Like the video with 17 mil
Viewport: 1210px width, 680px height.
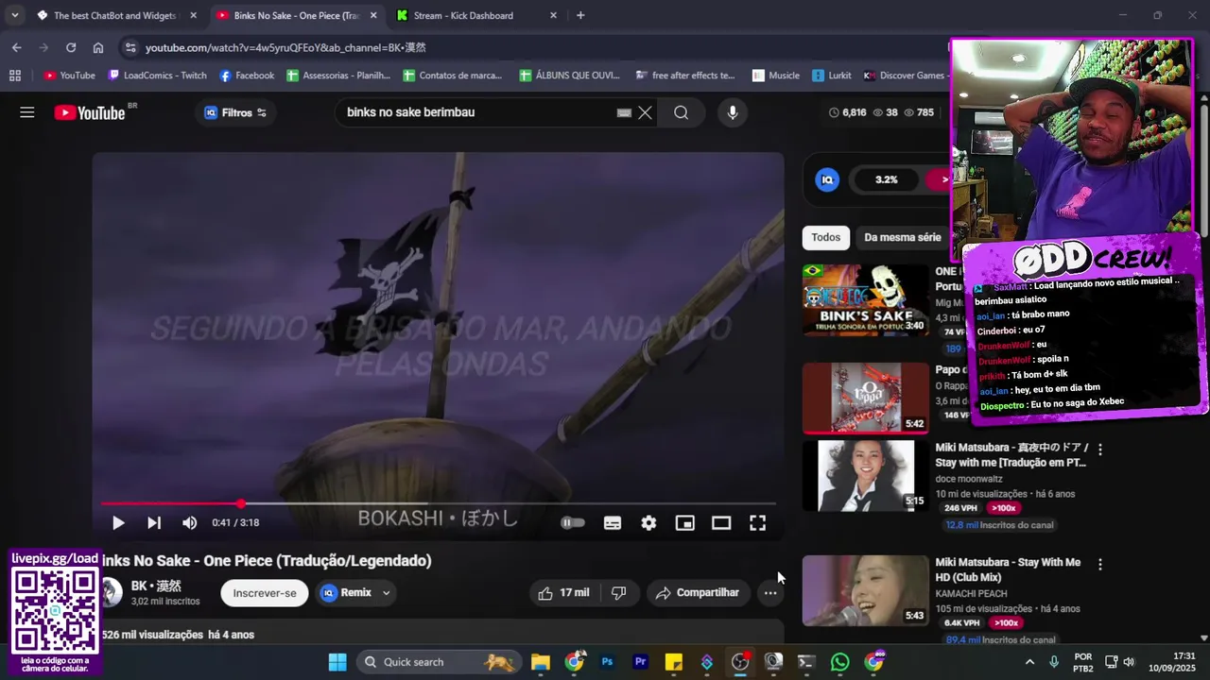[x=563, y=592]
